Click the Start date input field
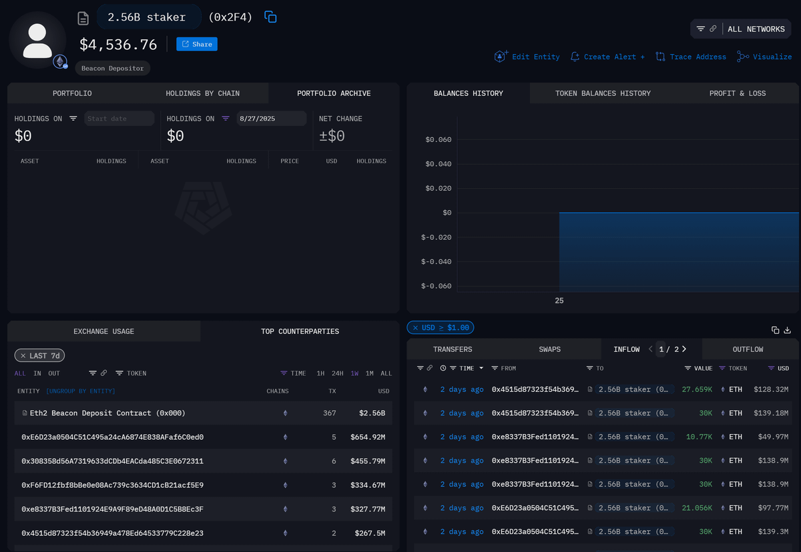This screenshot has height=552, width=801. pyautogui.click(x=119, y=119)
